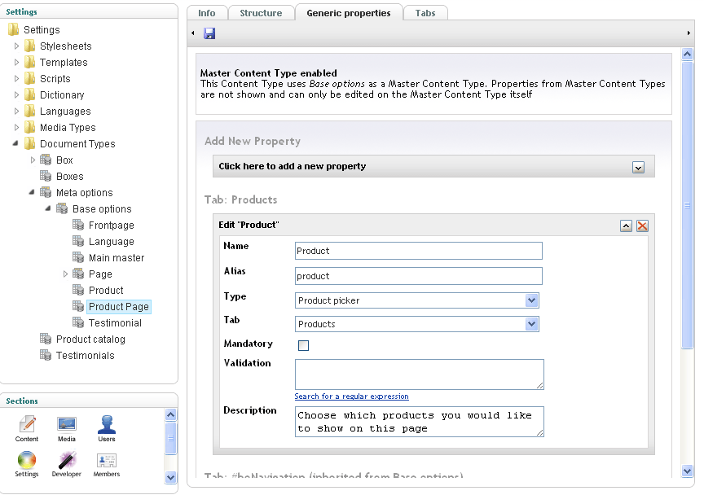Switch to the Structure tab
This screenshot has width=704, height=495.
[x=261, y=13]
